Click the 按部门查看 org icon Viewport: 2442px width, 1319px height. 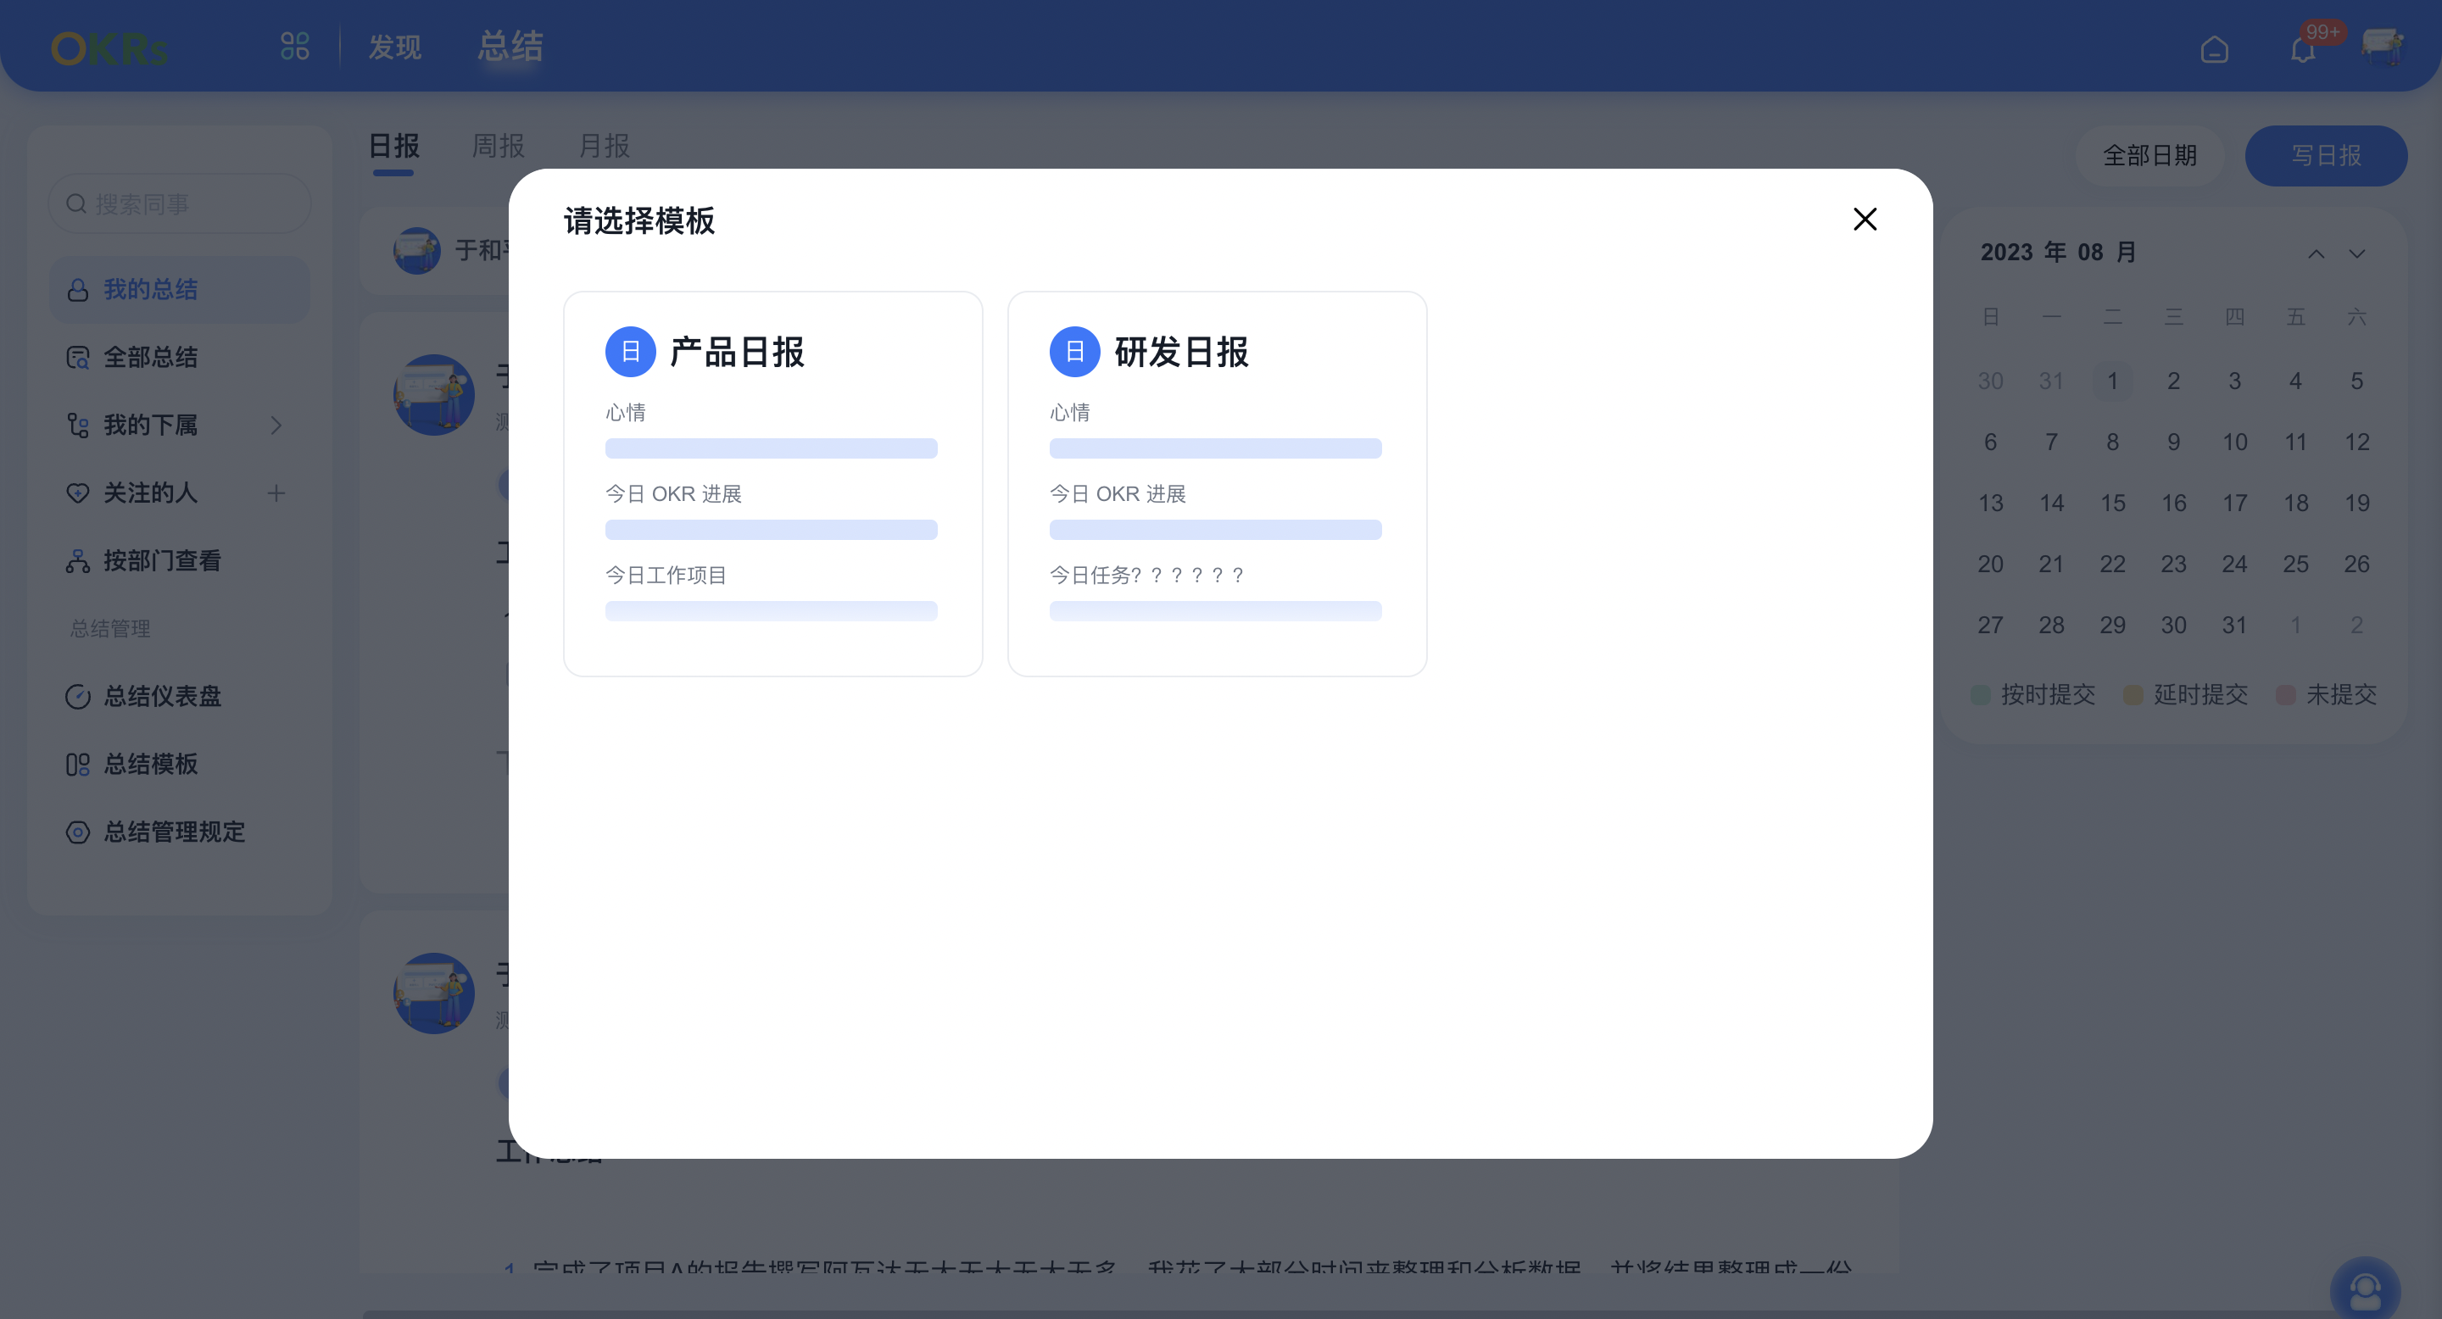click(x=78, y=561)
